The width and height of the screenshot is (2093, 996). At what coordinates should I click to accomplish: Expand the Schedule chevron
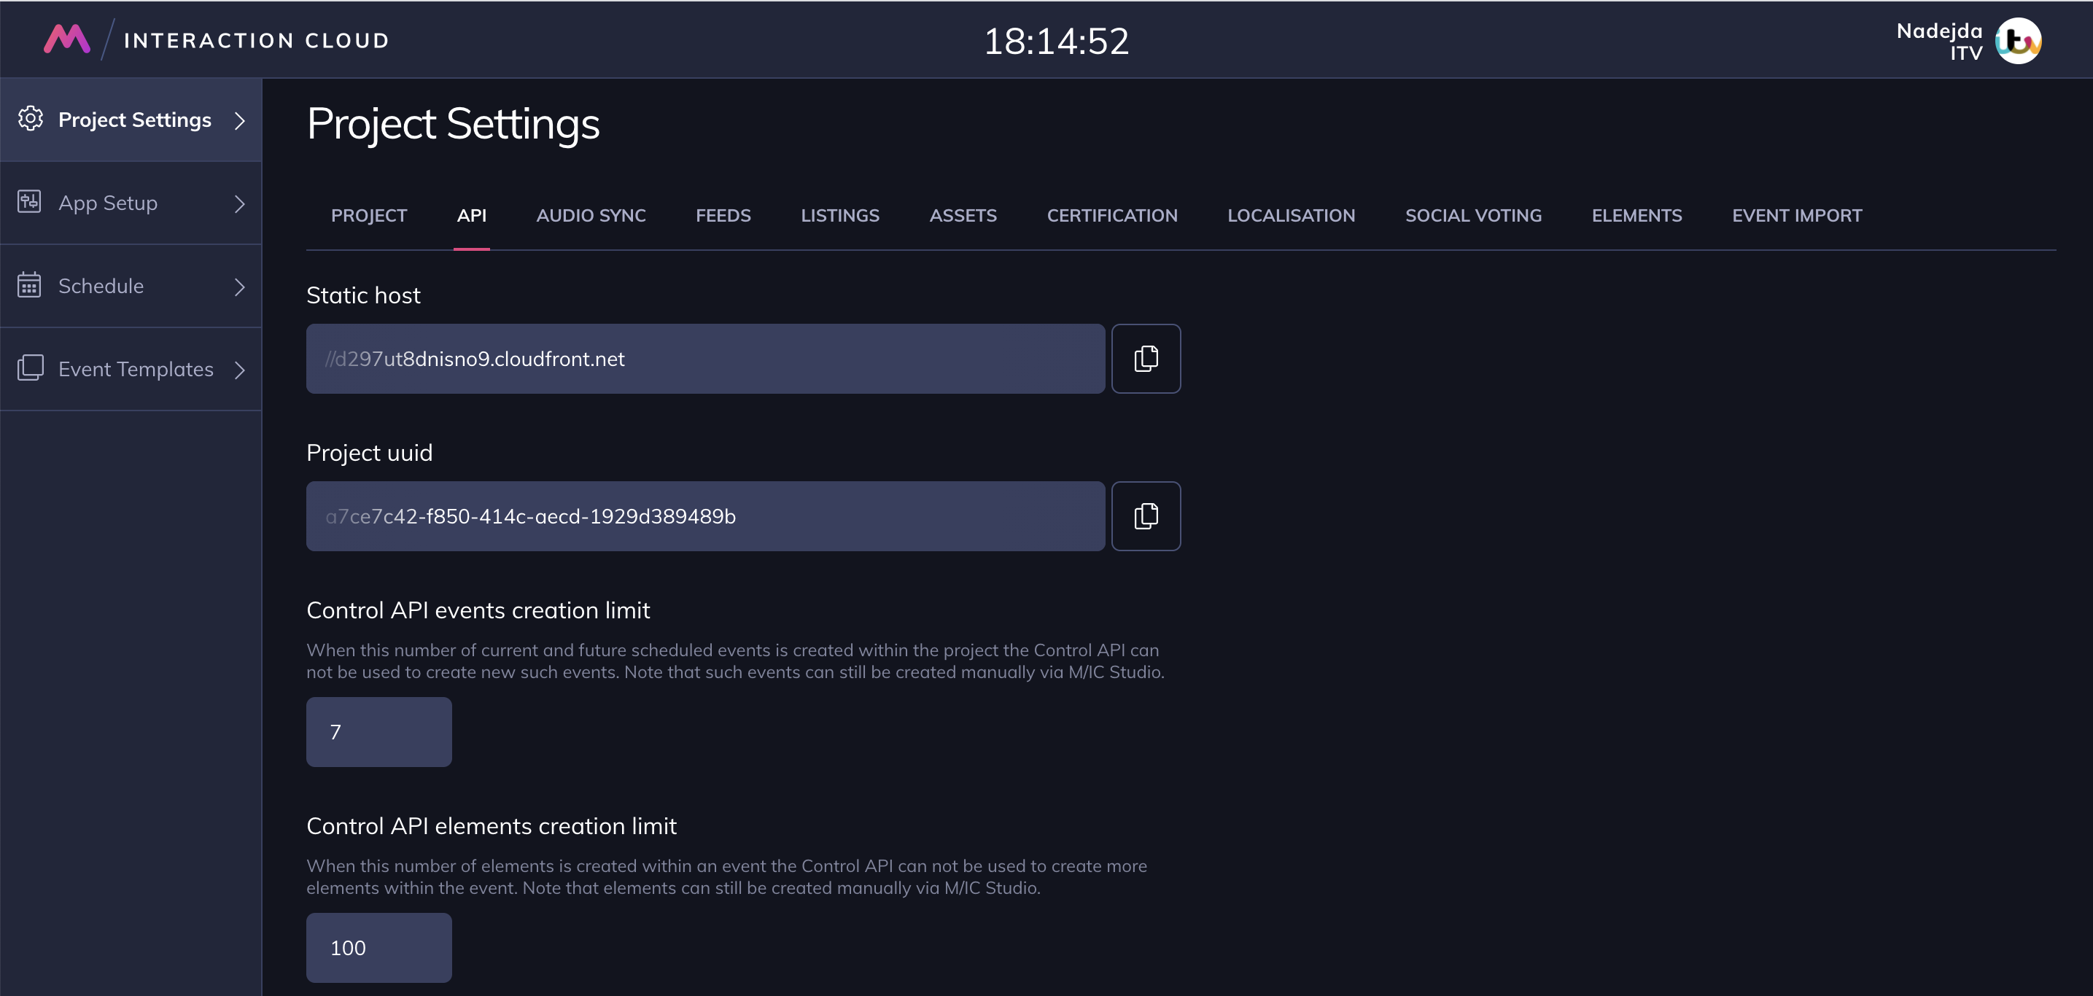(240, 287)
